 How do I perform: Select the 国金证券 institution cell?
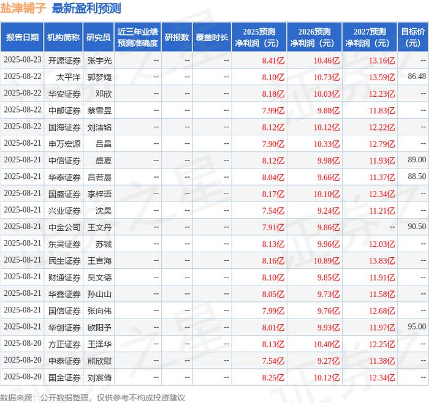(64, 377)
